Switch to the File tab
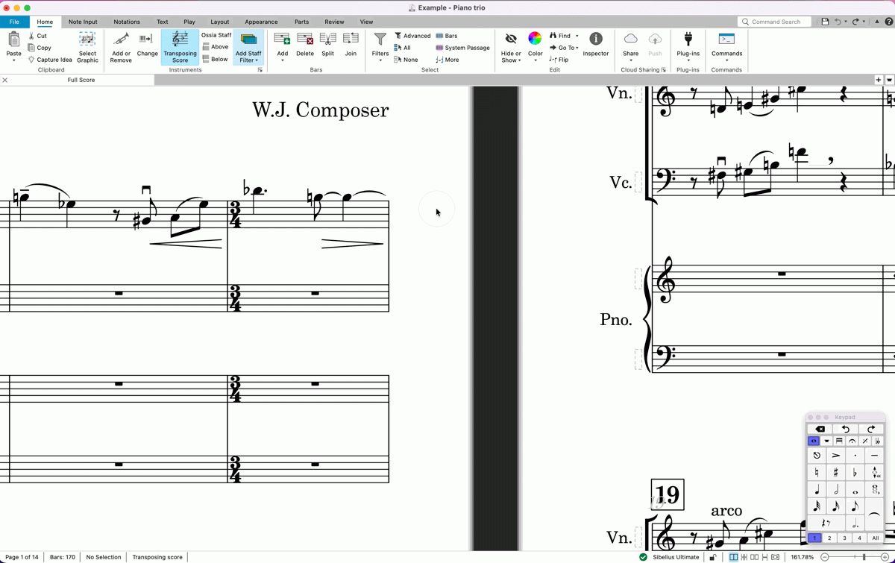The height and width of the screenshot is (563, 895). point(14,22)
